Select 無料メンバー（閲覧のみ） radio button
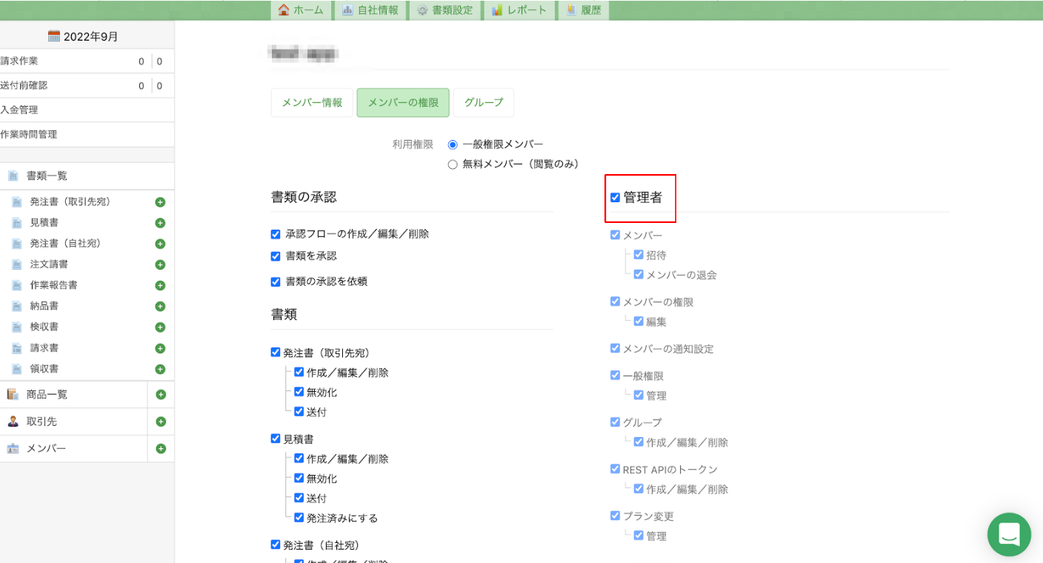The image size is (1043, 563). click(x=453, y=164)
